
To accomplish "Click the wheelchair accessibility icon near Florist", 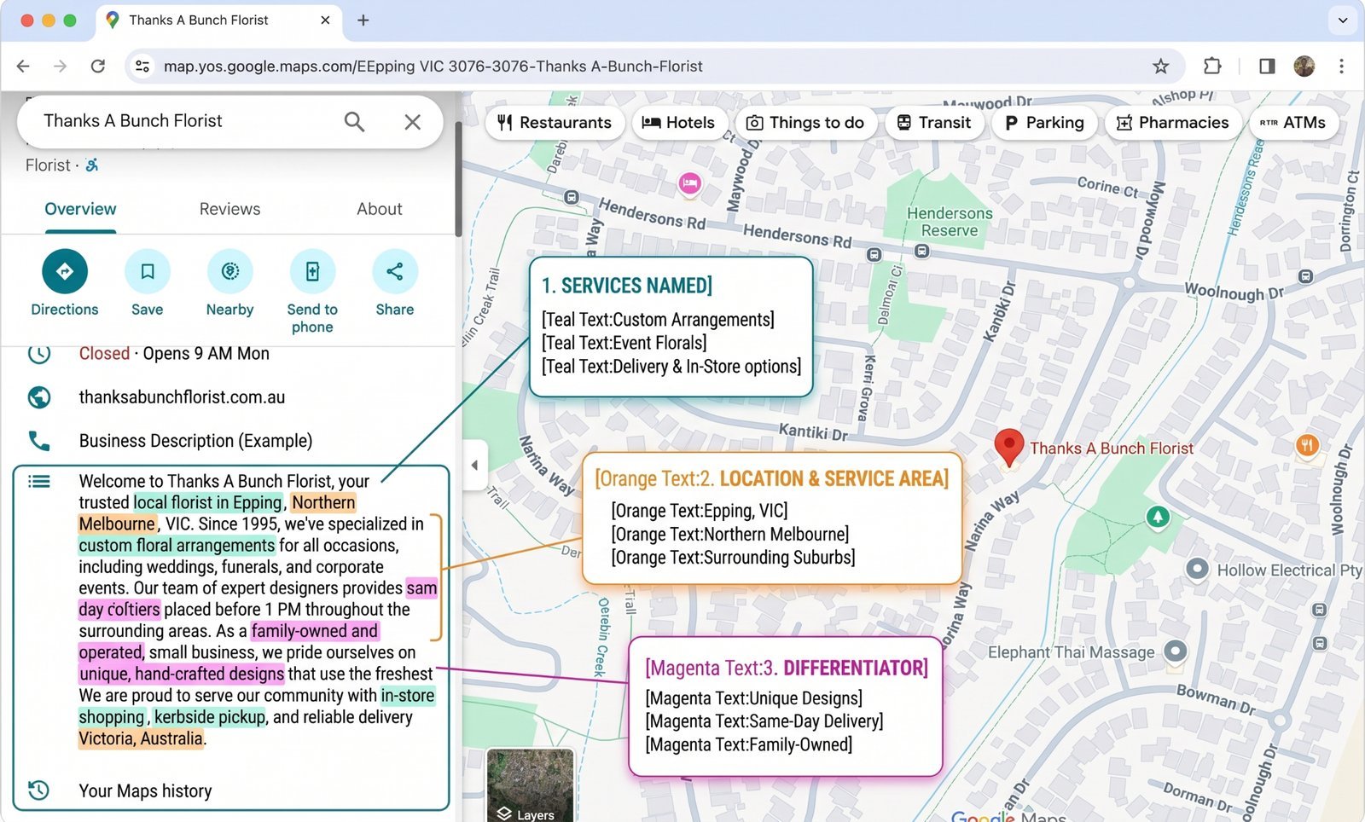I will [92, 165].
